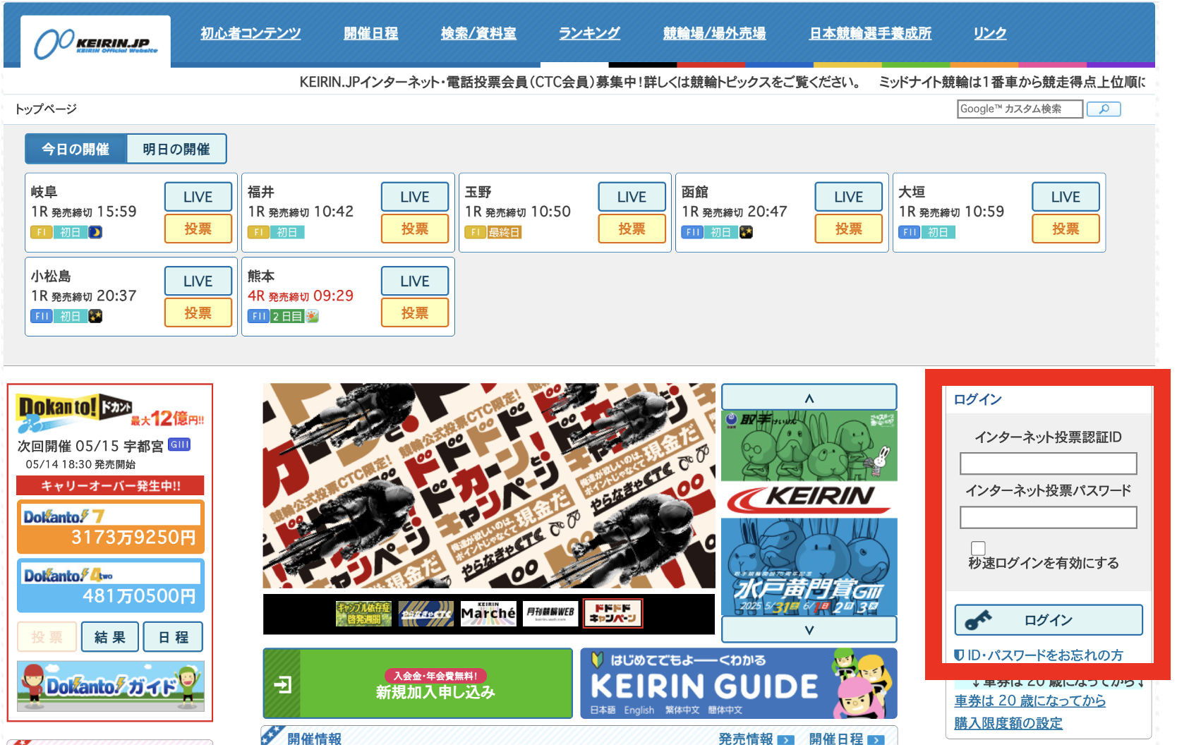Open the KEIRIN logo banner
Viewport: 1177px width, 752px height.
[809, 499]
